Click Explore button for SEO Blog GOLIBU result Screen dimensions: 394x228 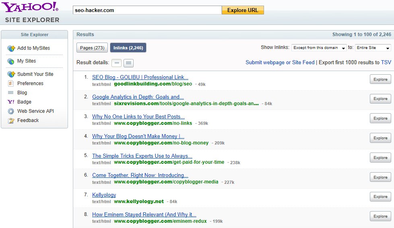(380, 79)
